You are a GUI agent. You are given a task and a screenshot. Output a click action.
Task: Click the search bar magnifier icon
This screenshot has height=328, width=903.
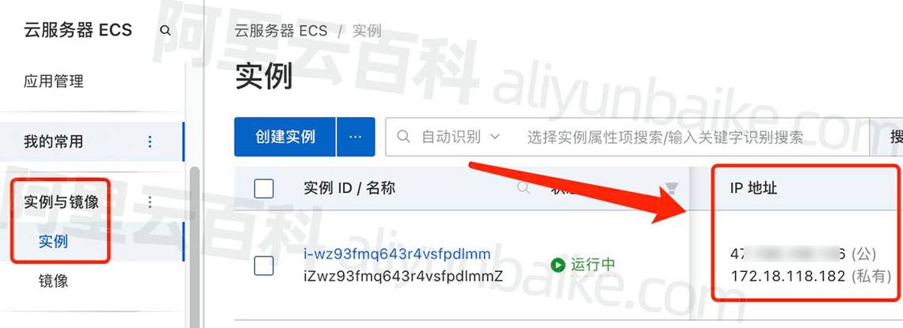point(404,136)
